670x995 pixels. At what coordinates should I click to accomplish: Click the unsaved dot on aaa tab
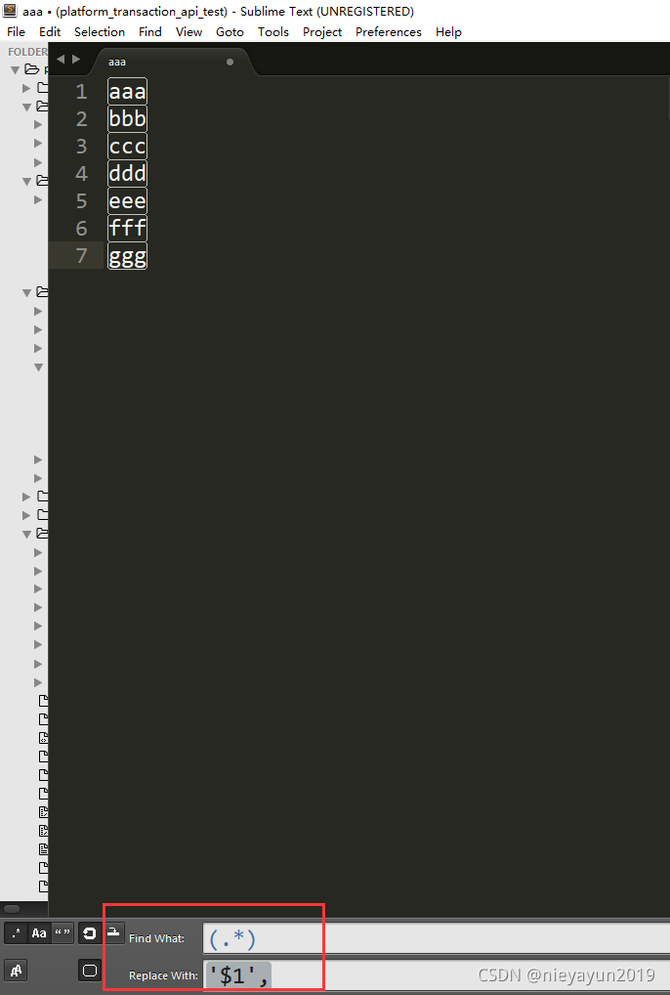point(230,63)
